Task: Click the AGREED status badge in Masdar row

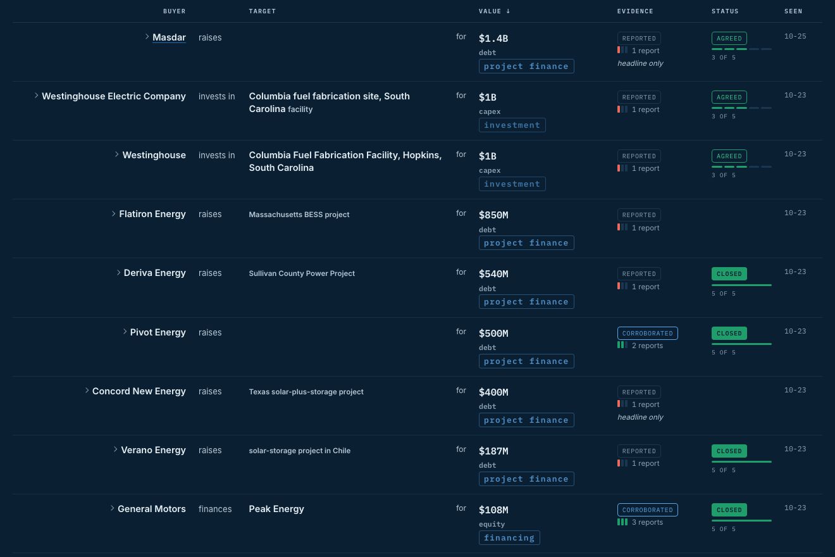Action: (729, 39)
